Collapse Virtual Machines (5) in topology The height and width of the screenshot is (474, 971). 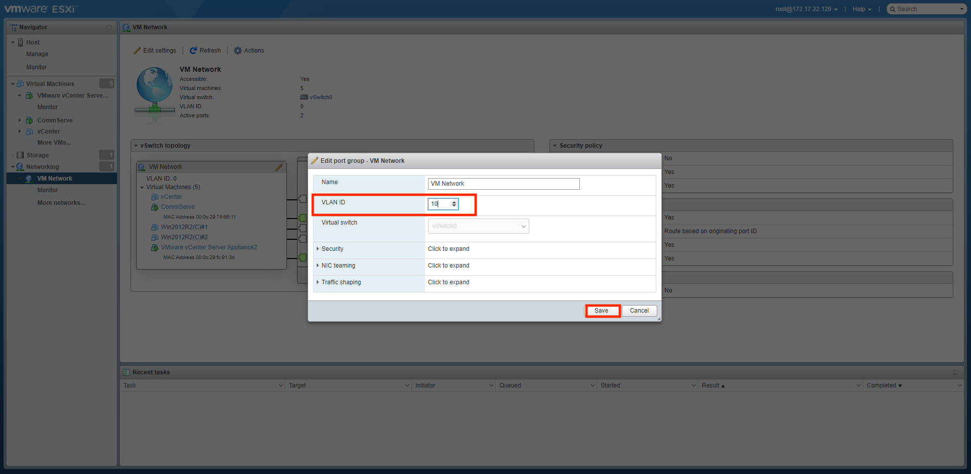(142, 187)
